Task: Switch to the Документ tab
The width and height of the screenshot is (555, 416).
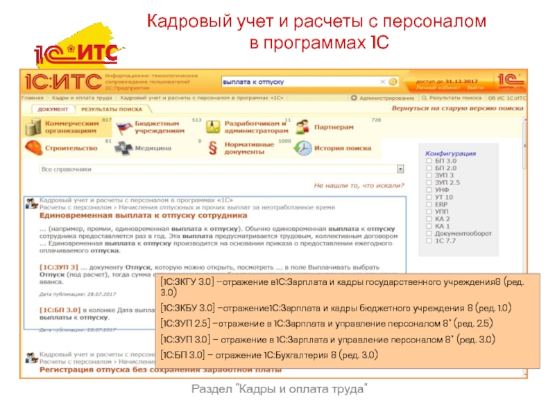Action: point(53,110)
